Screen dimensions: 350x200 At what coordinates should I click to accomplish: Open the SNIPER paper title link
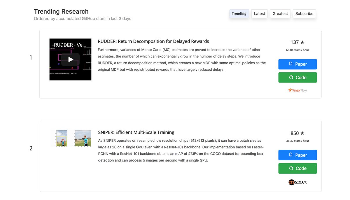coord(136,132)
